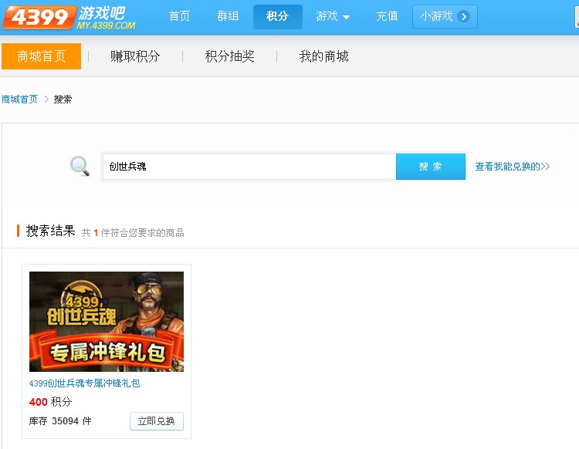
Task: Click the 商城首页 breadcrumb link
Action: point(19,100)
